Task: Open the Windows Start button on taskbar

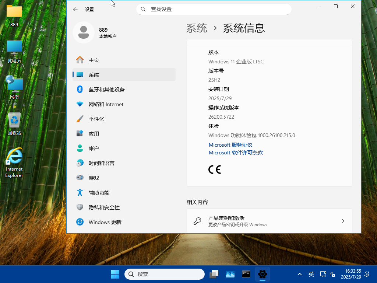Action: [115, 274]
